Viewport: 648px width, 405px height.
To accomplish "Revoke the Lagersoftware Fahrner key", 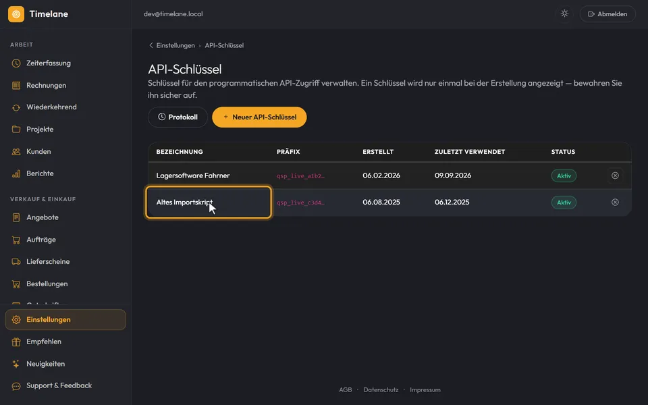I will tap(615, 175).
